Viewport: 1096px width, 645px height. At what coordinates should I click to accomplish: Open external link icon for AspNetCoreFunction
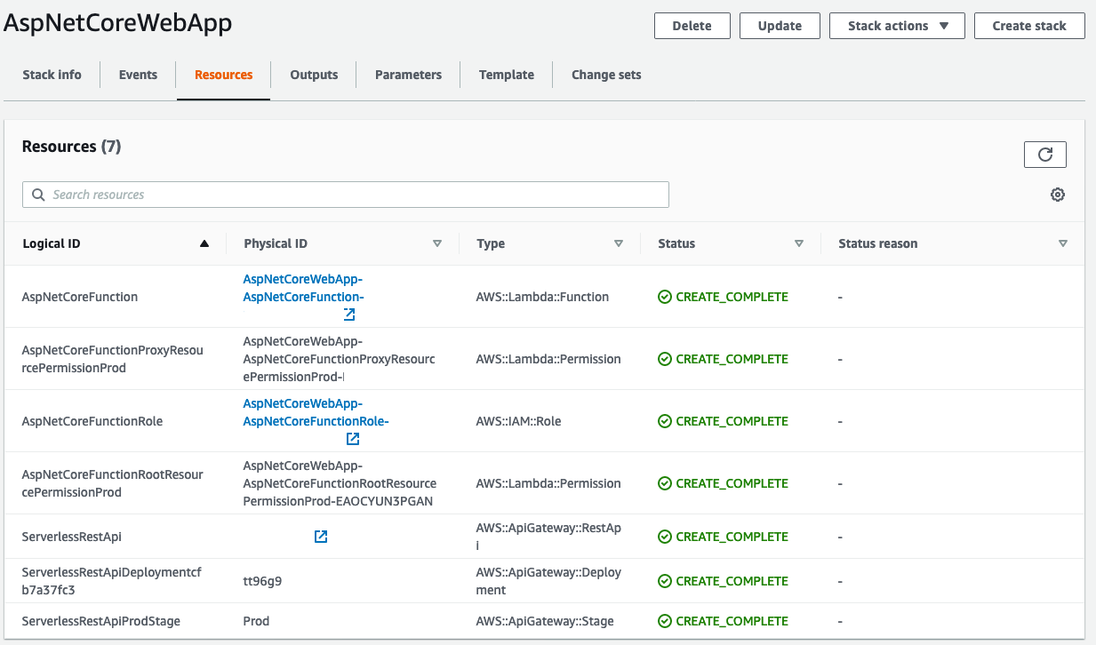click(349, 315)
